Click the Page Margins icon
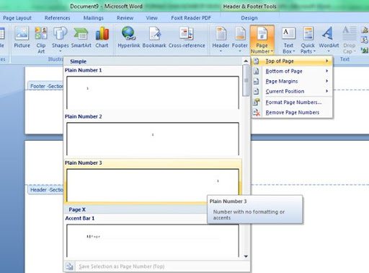Viewport: 369px width, 273px height. (x=257, y=82)
